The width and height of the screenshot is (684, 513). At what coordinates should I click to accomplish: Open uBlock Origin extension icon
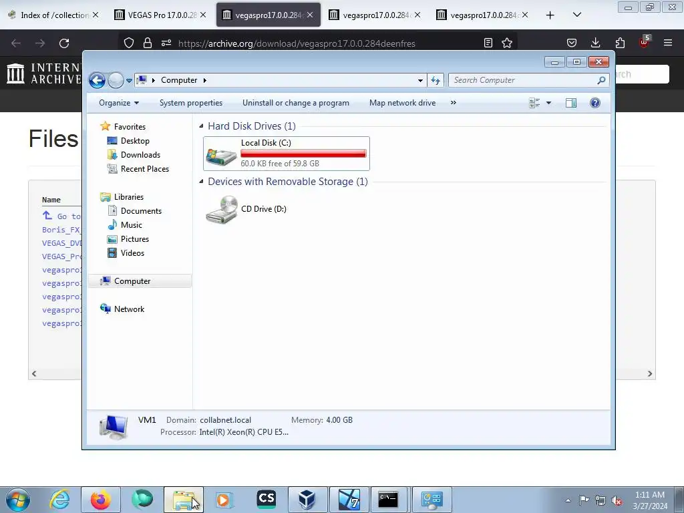(x=645, y=42)
